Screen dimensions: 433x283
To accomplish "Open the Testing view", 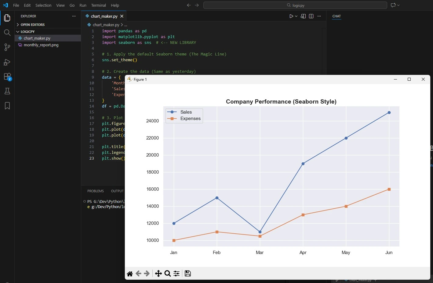I will pyautogui.click(x=7, y=91).
